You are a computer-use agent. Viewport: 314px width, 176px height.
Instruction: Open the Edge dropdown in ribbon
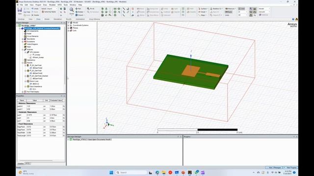pyautogui.click(x=203, y=15)
